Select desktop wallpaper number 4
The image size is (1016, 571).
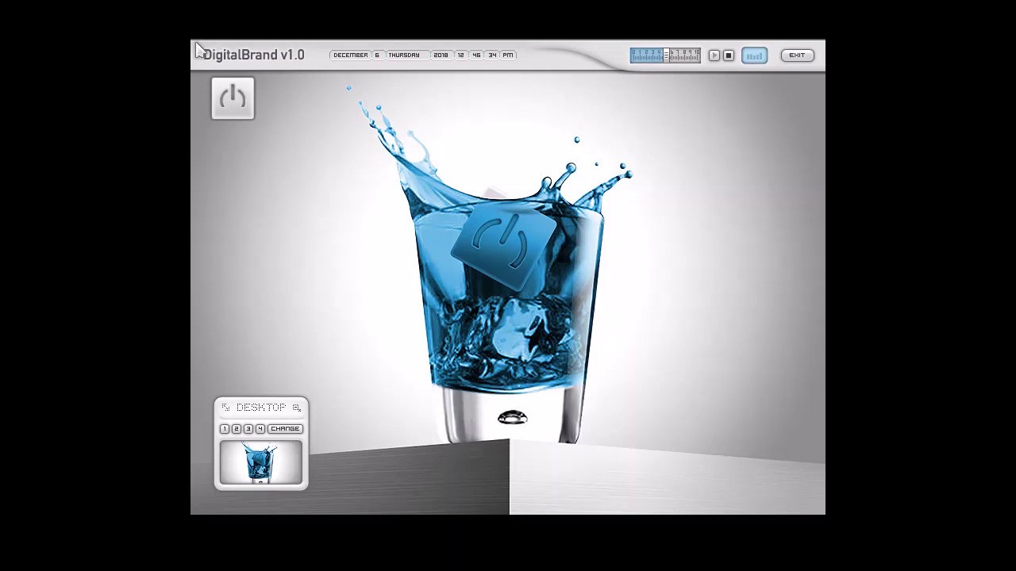point(260,429)
